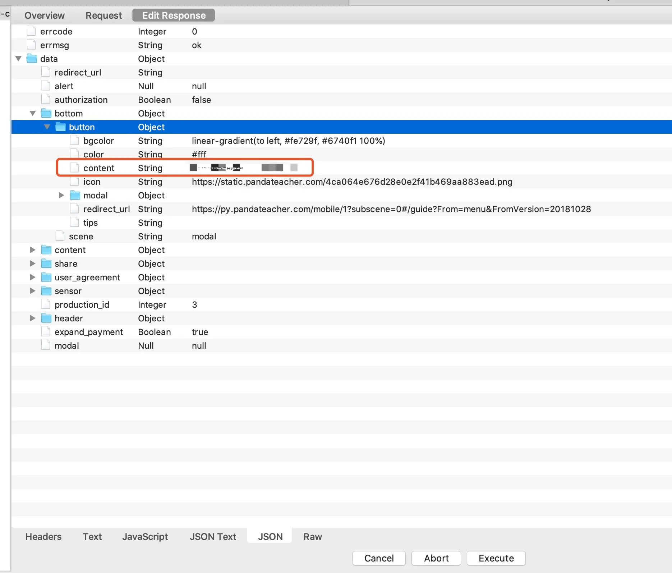Click the button folder icon
This screenshot has width=672, height=573.
tap(61, 127)
